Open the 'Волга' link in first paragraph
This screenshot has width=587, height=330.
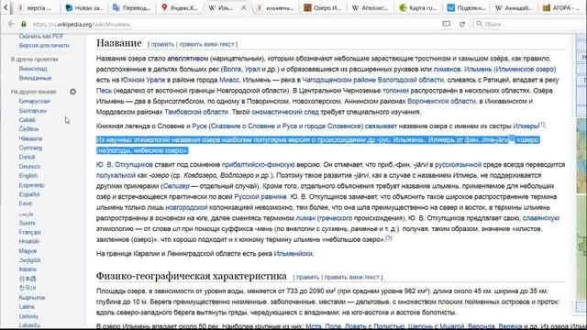(232, 70)
